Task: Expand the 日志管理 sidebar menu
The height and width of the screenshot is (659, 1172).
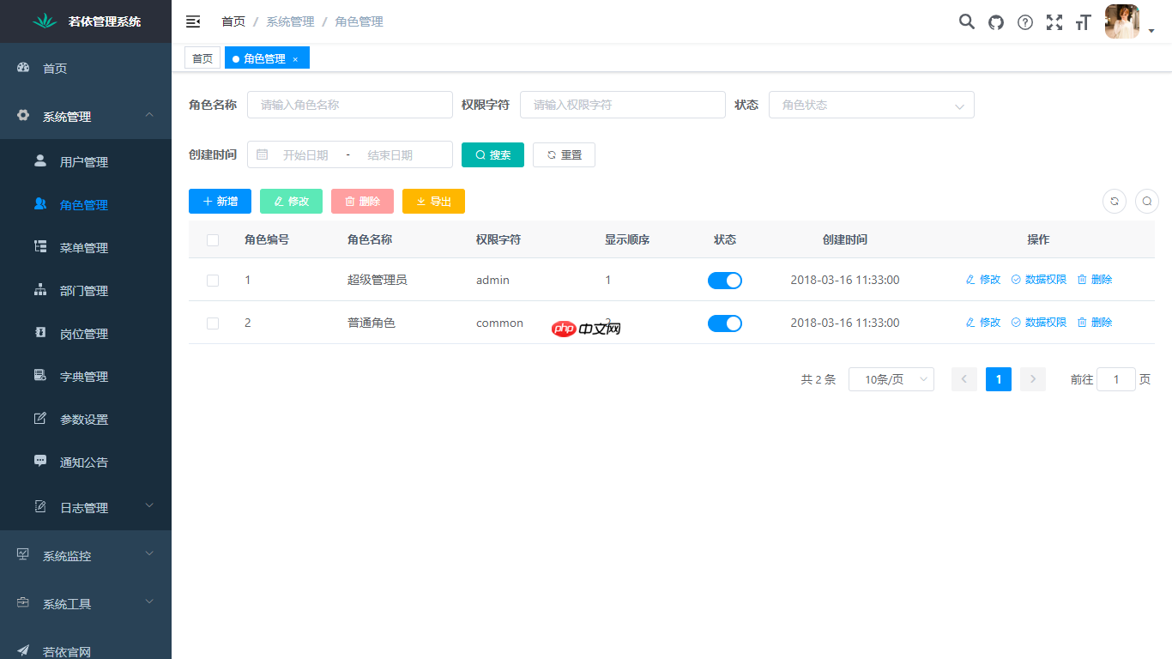Action: click(86, 506)
